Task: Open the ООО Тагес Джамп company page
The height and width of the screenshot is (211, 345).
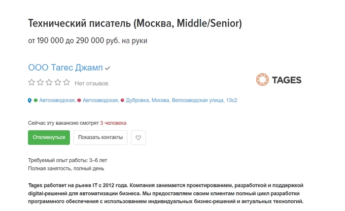Action: coord(65,68)
